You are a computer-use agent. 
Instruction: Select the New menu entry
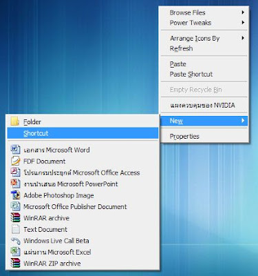(x=204, y=121)
